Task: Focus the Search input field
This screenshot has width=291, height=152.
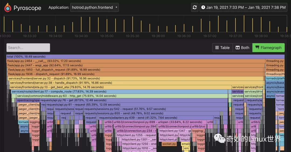Action: click(28, 48)
